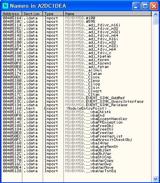
Task: Select the MSVBVM50.#100 import row
Action: 77,18
